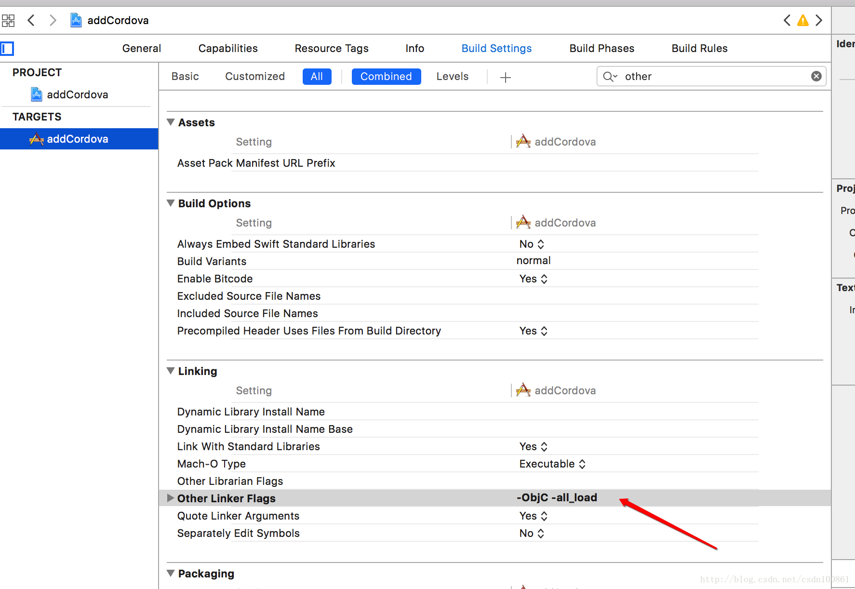Click addCordova title in the jump bar

pyautogui.click(x=118, y=20)
